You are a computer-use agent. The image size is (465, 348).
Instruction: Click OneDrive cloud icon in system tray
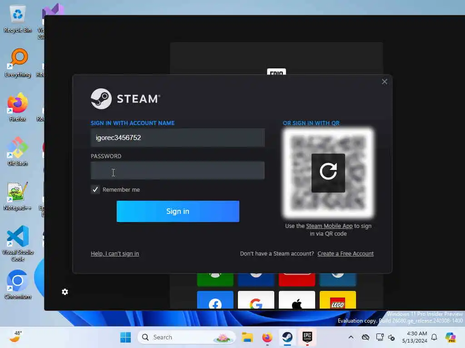pos(366,337)
